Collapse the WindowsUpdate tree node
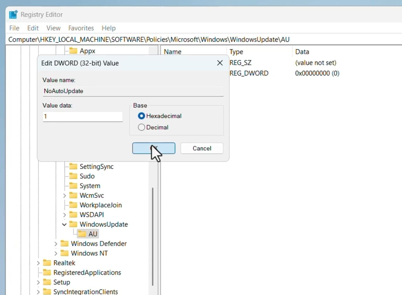Image resolution: width=402 pixels, height=295 pixels. pos(64,225)
